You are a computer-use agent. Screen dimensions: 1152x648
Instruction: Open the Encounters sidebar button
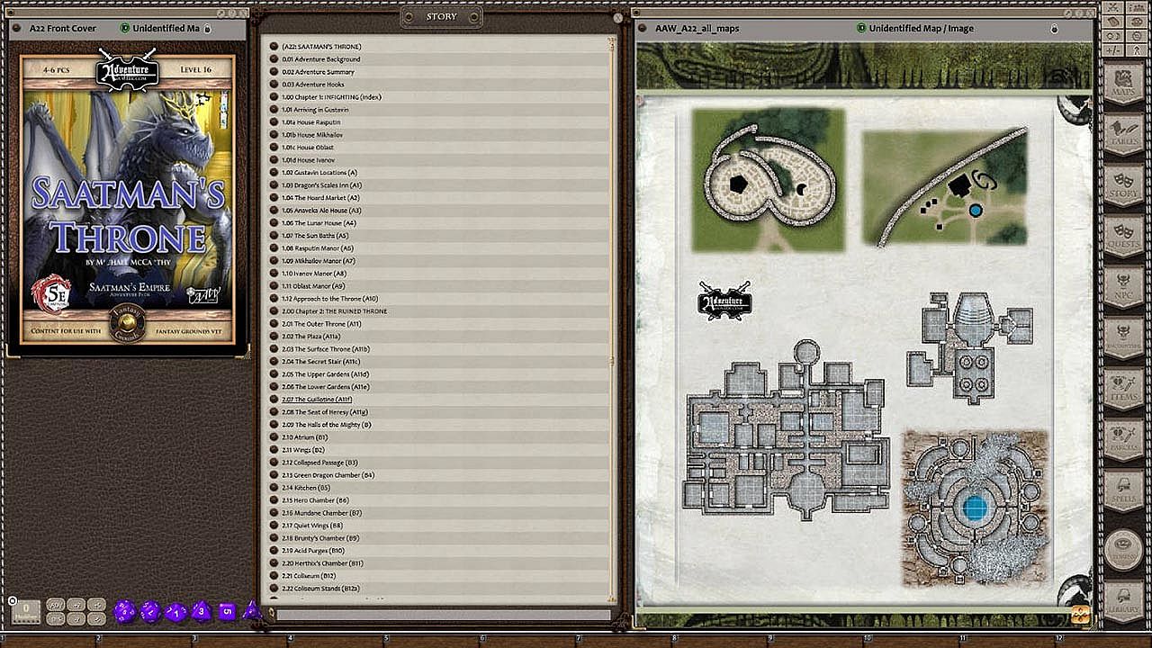(1123, 338)
